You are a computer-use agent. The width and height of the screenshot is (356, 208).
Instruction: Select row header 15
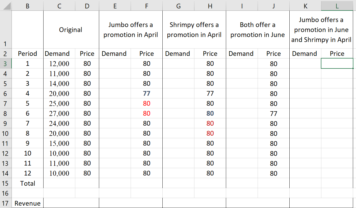click(x=6, y=183)
